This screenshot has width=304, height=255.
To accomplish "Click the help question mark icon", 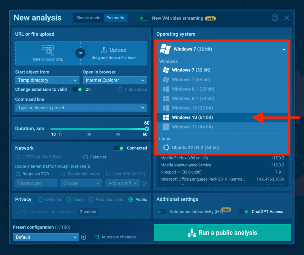I will point(275,18).
